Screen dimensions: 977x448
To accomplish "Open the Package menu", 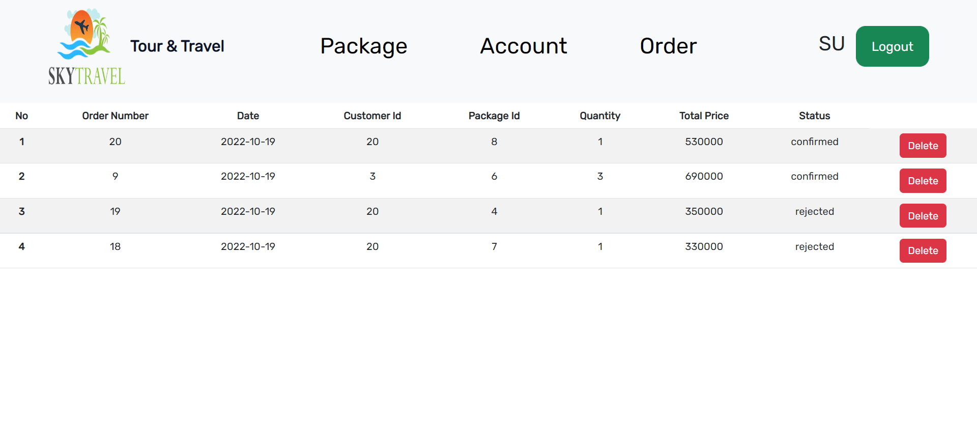I will [364, 46].
